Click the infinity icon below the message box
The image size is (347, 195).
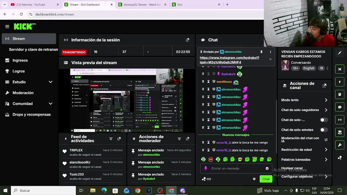click(x=209, y=179)
